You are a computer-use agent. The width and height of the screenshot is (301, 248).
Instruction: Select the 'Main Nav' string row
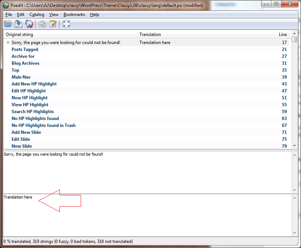coord(146,77)
